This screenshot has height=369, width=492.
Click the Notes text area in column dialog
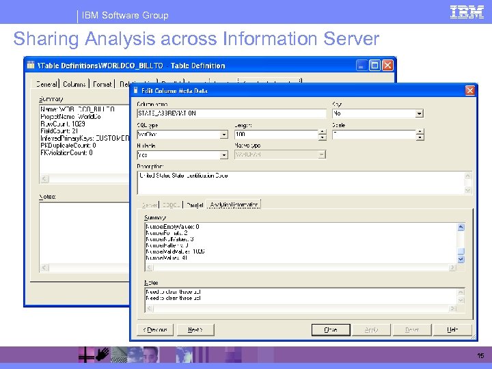(x=301, y=297)
